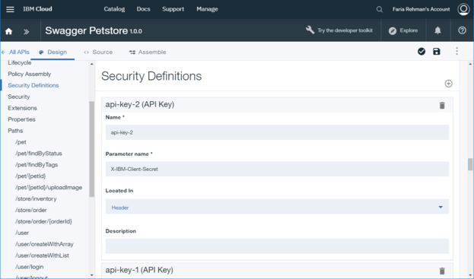
Task: Click Faria Rehman's Account
Action: [421, 9]
